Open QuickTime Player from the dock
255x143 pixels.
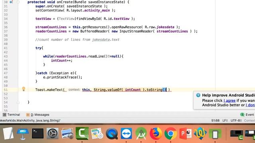(112, 133)
